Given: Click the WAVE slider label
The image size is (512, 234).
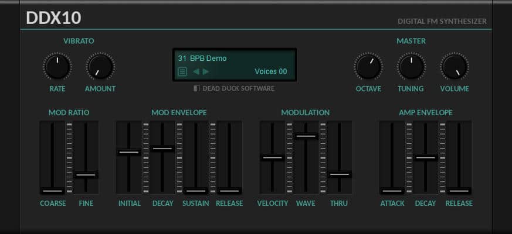Looking at the screenshot, I should [x=306, y=204].
